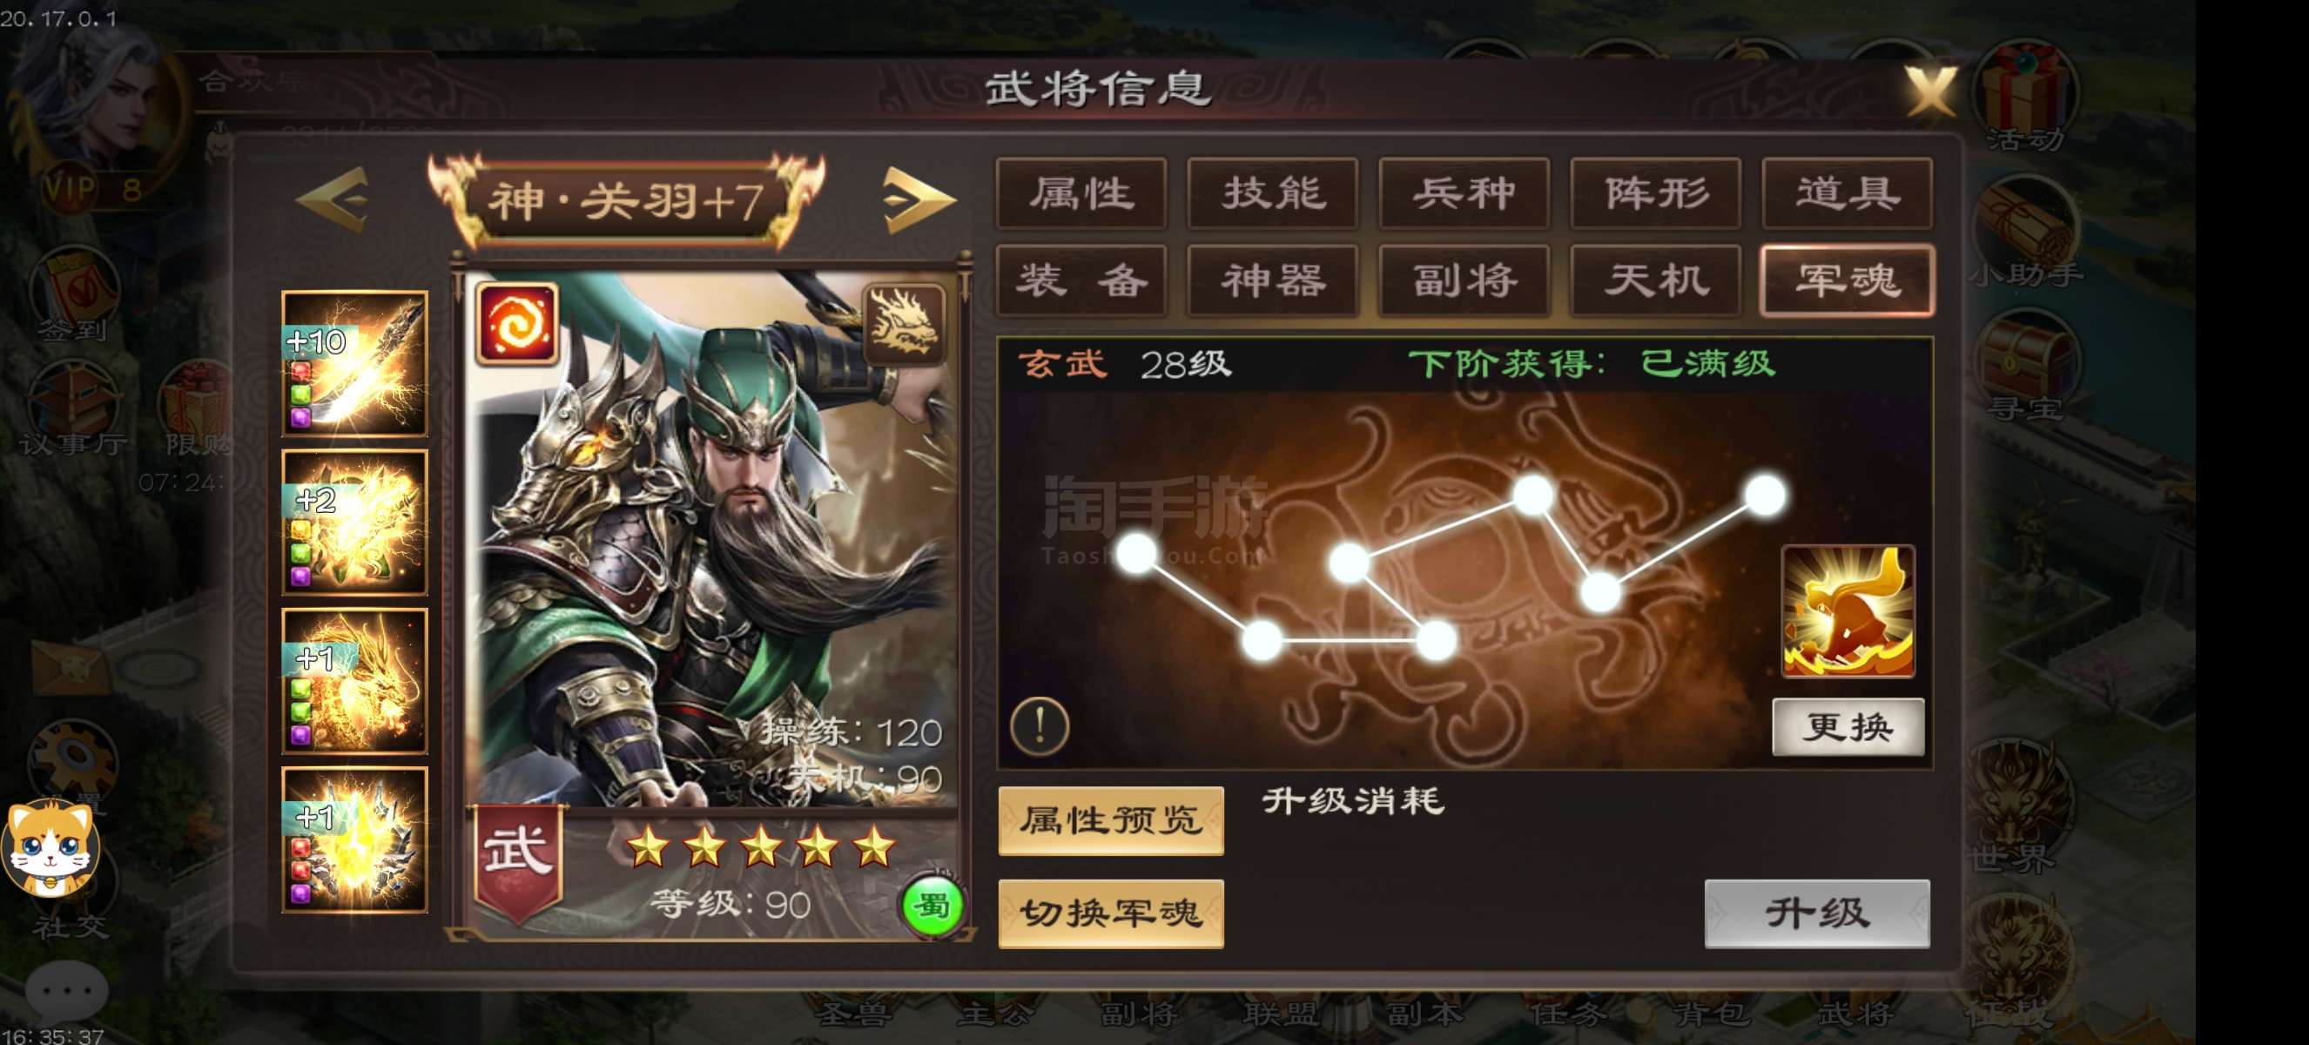The width and height of the screenshot is (2309, 1045).
Task: Switch to the 技能 tab
Action: pos(1273,192)
